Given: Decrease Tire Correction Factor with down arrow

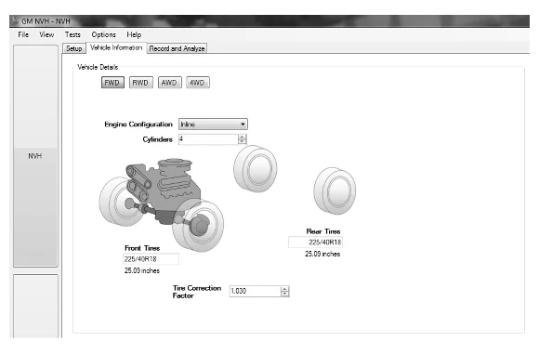Looking at the screenshot, I should click(x=284, y=294).
